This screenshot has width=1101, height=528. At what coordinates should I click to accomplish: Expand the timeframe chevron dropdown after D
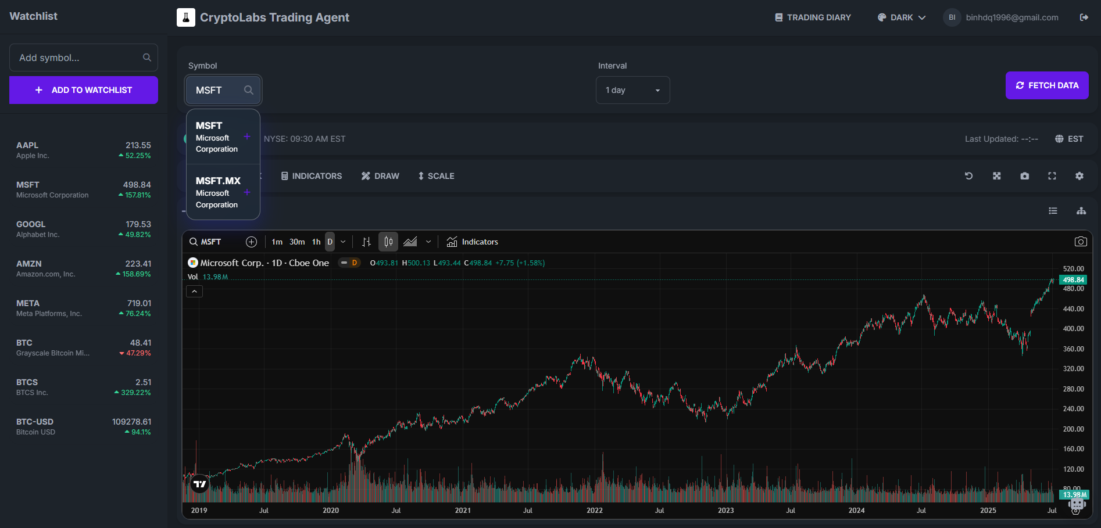pos(343,242)
